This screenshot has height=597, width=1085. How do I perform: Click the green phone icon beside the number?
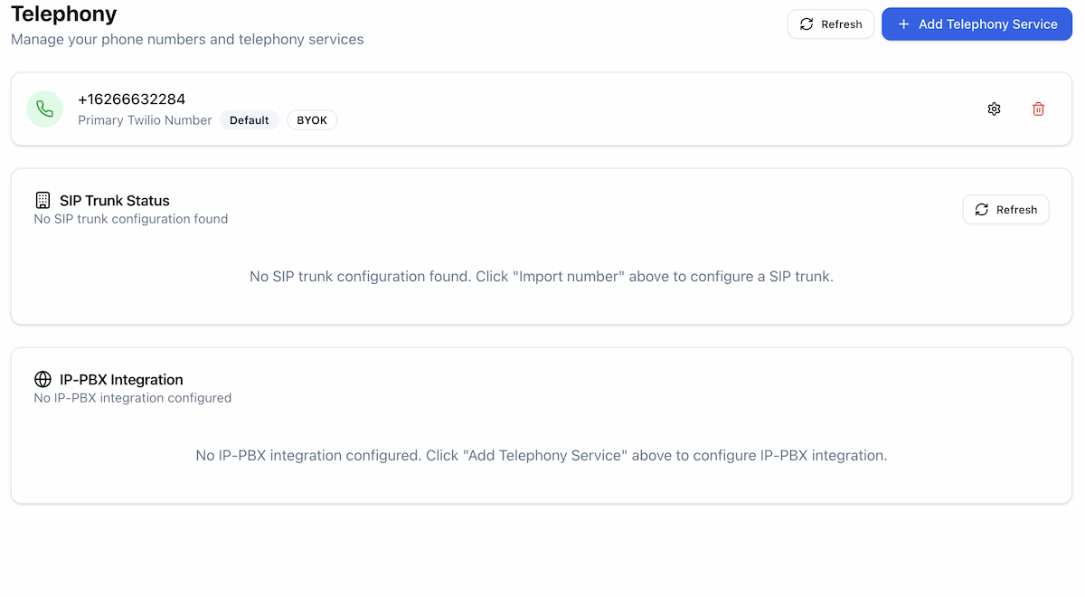(x=44, y=109)
